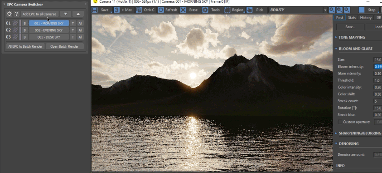Copy render with Ctrl+C icon
This screenshot has height=173, width=382.
pos(139,10)
